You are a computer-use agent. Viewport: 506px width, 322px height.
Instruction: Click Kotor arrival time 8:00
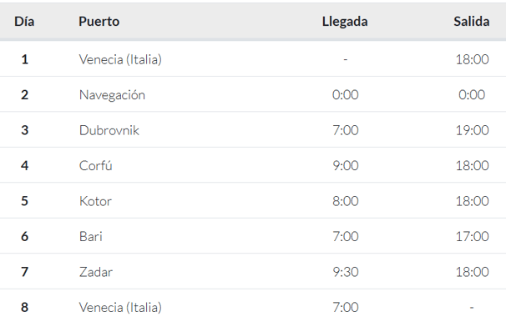pyautogui.click(x=346, y=201)
